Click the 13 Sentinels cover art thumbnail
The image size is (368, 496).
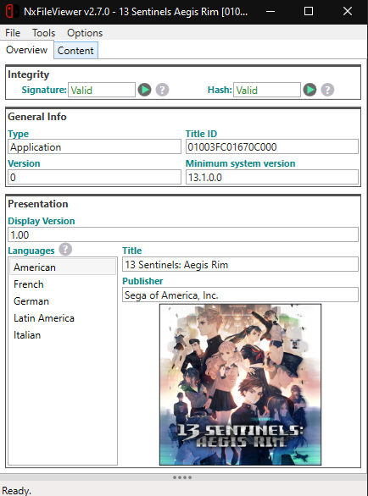[240, 384]
